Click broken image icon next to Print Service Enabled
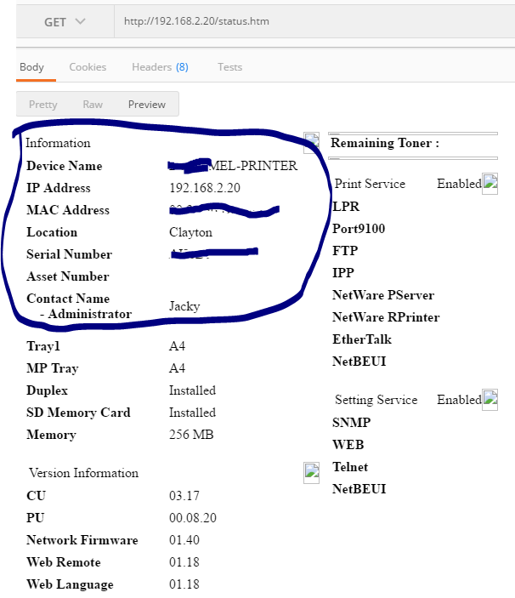Screen dimensions: 515x598 coord(490,184)
